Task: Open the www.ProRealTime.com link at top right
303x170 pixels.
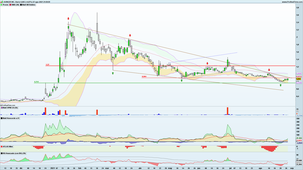Action: [x=292, y=2]
